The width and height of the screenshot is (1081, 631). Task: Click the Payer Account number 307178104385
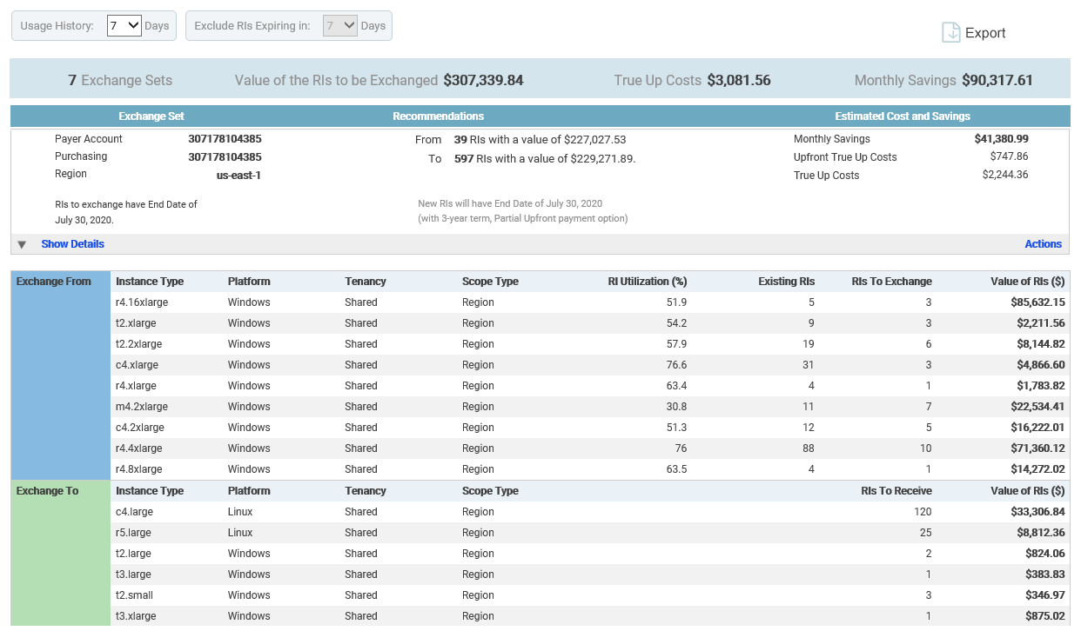tap(225, 139)
